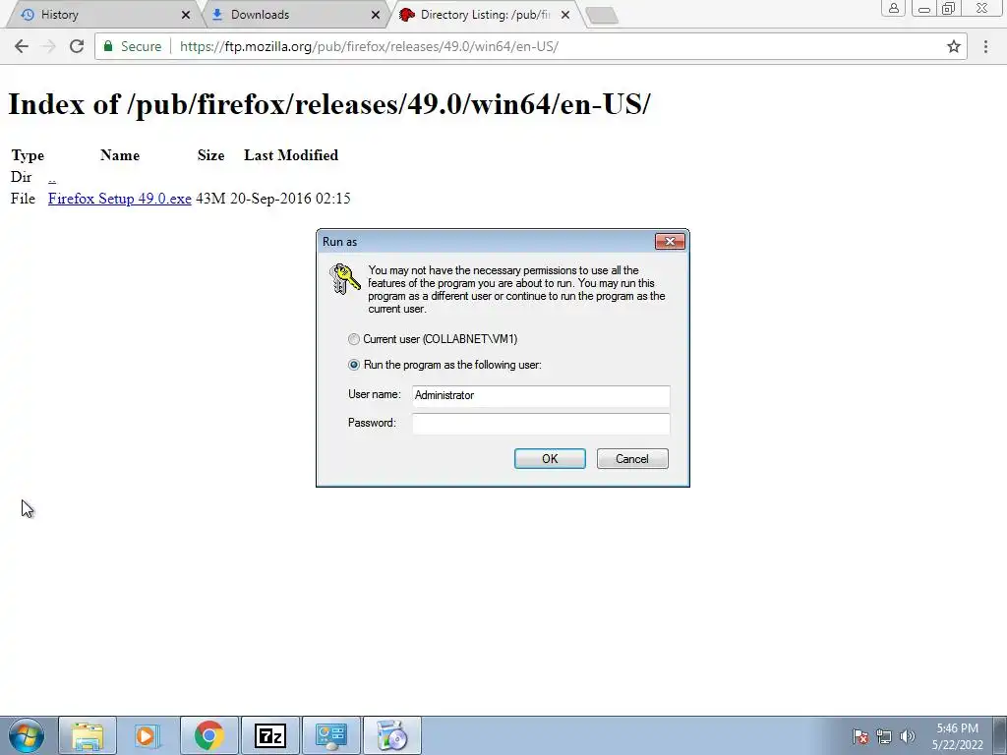Open the Chrome user profile icon

click(893, 8)
